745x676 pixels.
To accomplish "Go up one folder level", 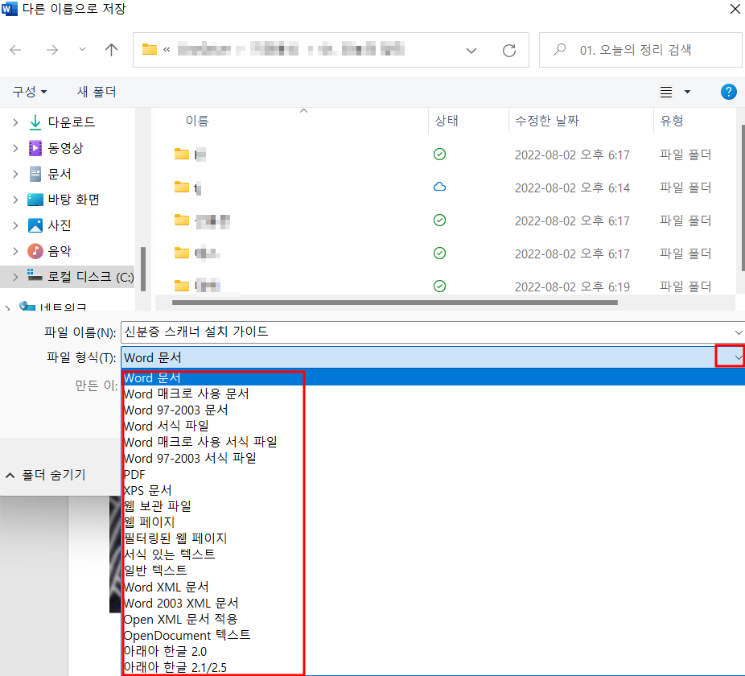I will [111, 49].
